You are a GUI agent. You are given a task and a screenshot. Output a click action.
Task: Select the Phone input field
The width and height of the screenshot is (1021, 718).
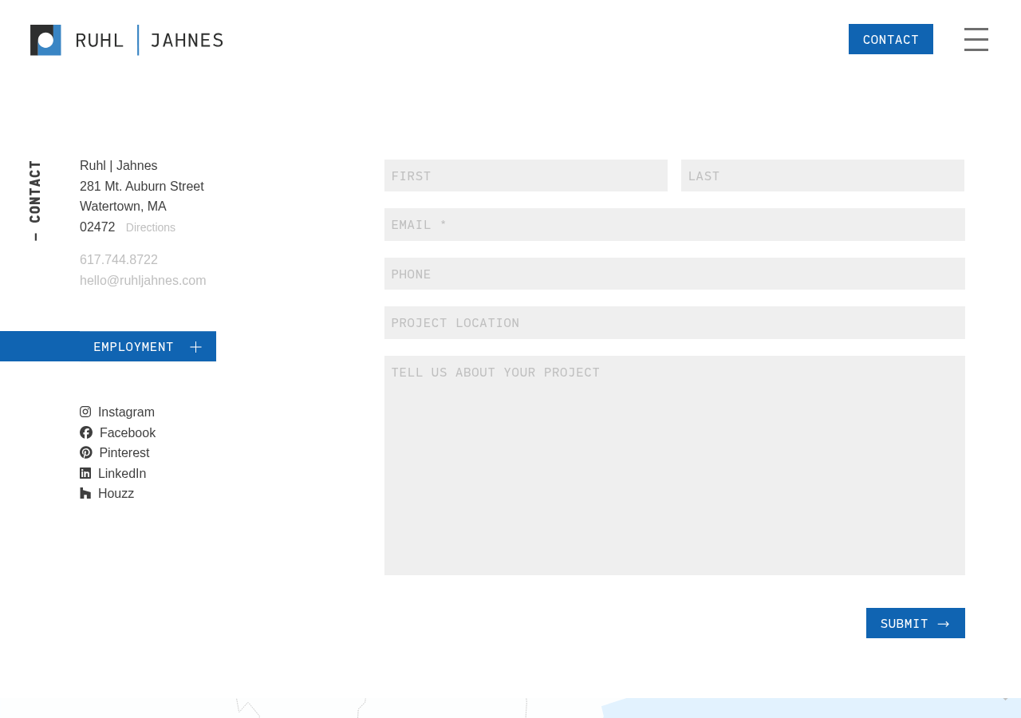coord(674,274)
